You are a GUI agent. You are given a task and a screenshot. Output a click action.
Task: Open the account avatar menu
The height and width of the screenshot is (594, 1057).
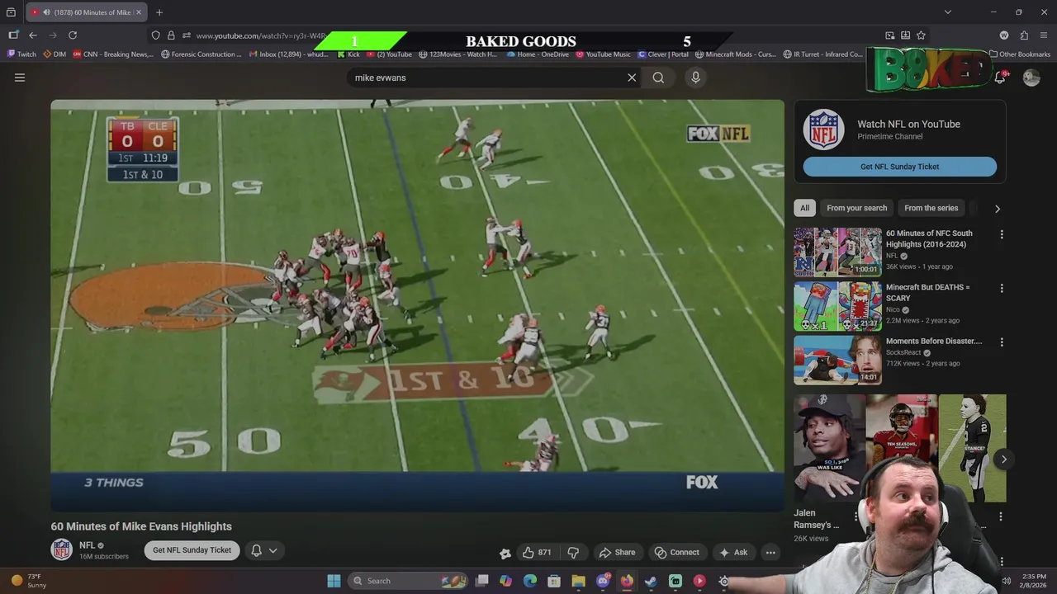pos(1031,78)
